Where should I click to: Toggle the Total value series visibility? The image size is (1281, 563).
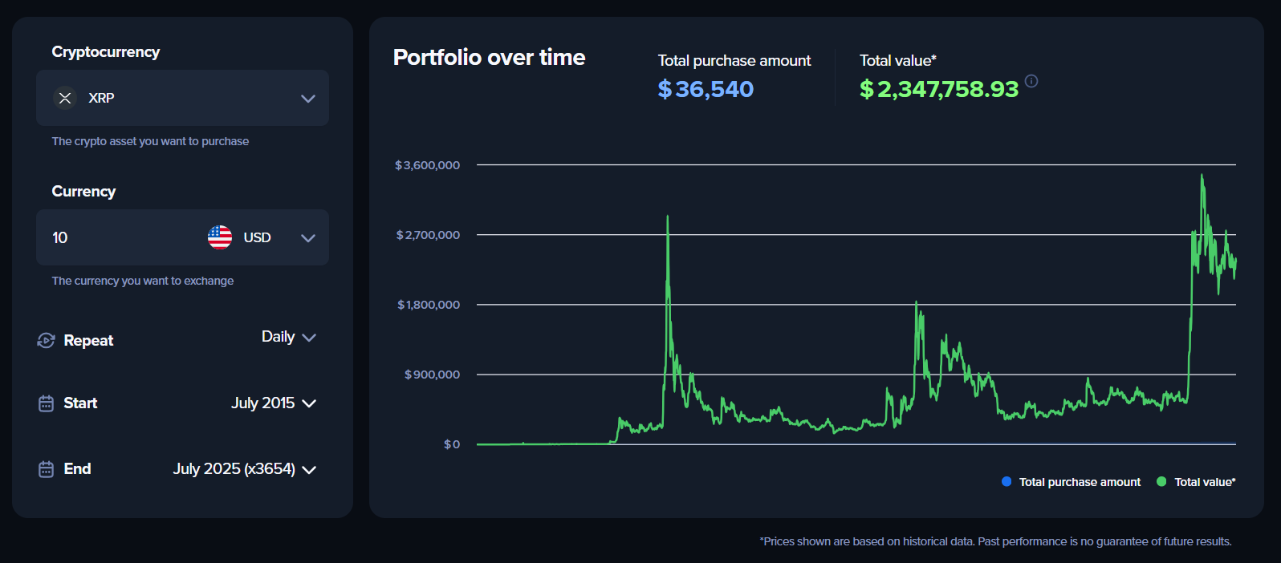(x=1196, y=481)
